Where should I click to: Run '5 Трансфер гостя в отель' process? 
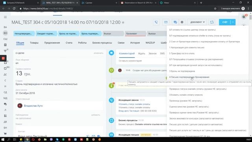(x=182, y=54)
